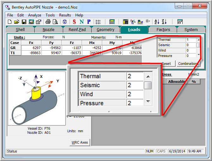212x161 pixels.
Task: Click the grayed-out camera icon
Action: tap(148, 21)
